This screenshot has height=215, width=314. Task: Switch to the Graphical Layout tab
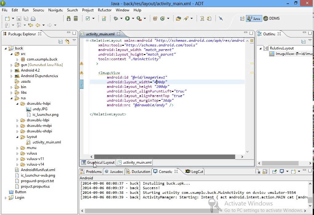(x=98, y=162)
